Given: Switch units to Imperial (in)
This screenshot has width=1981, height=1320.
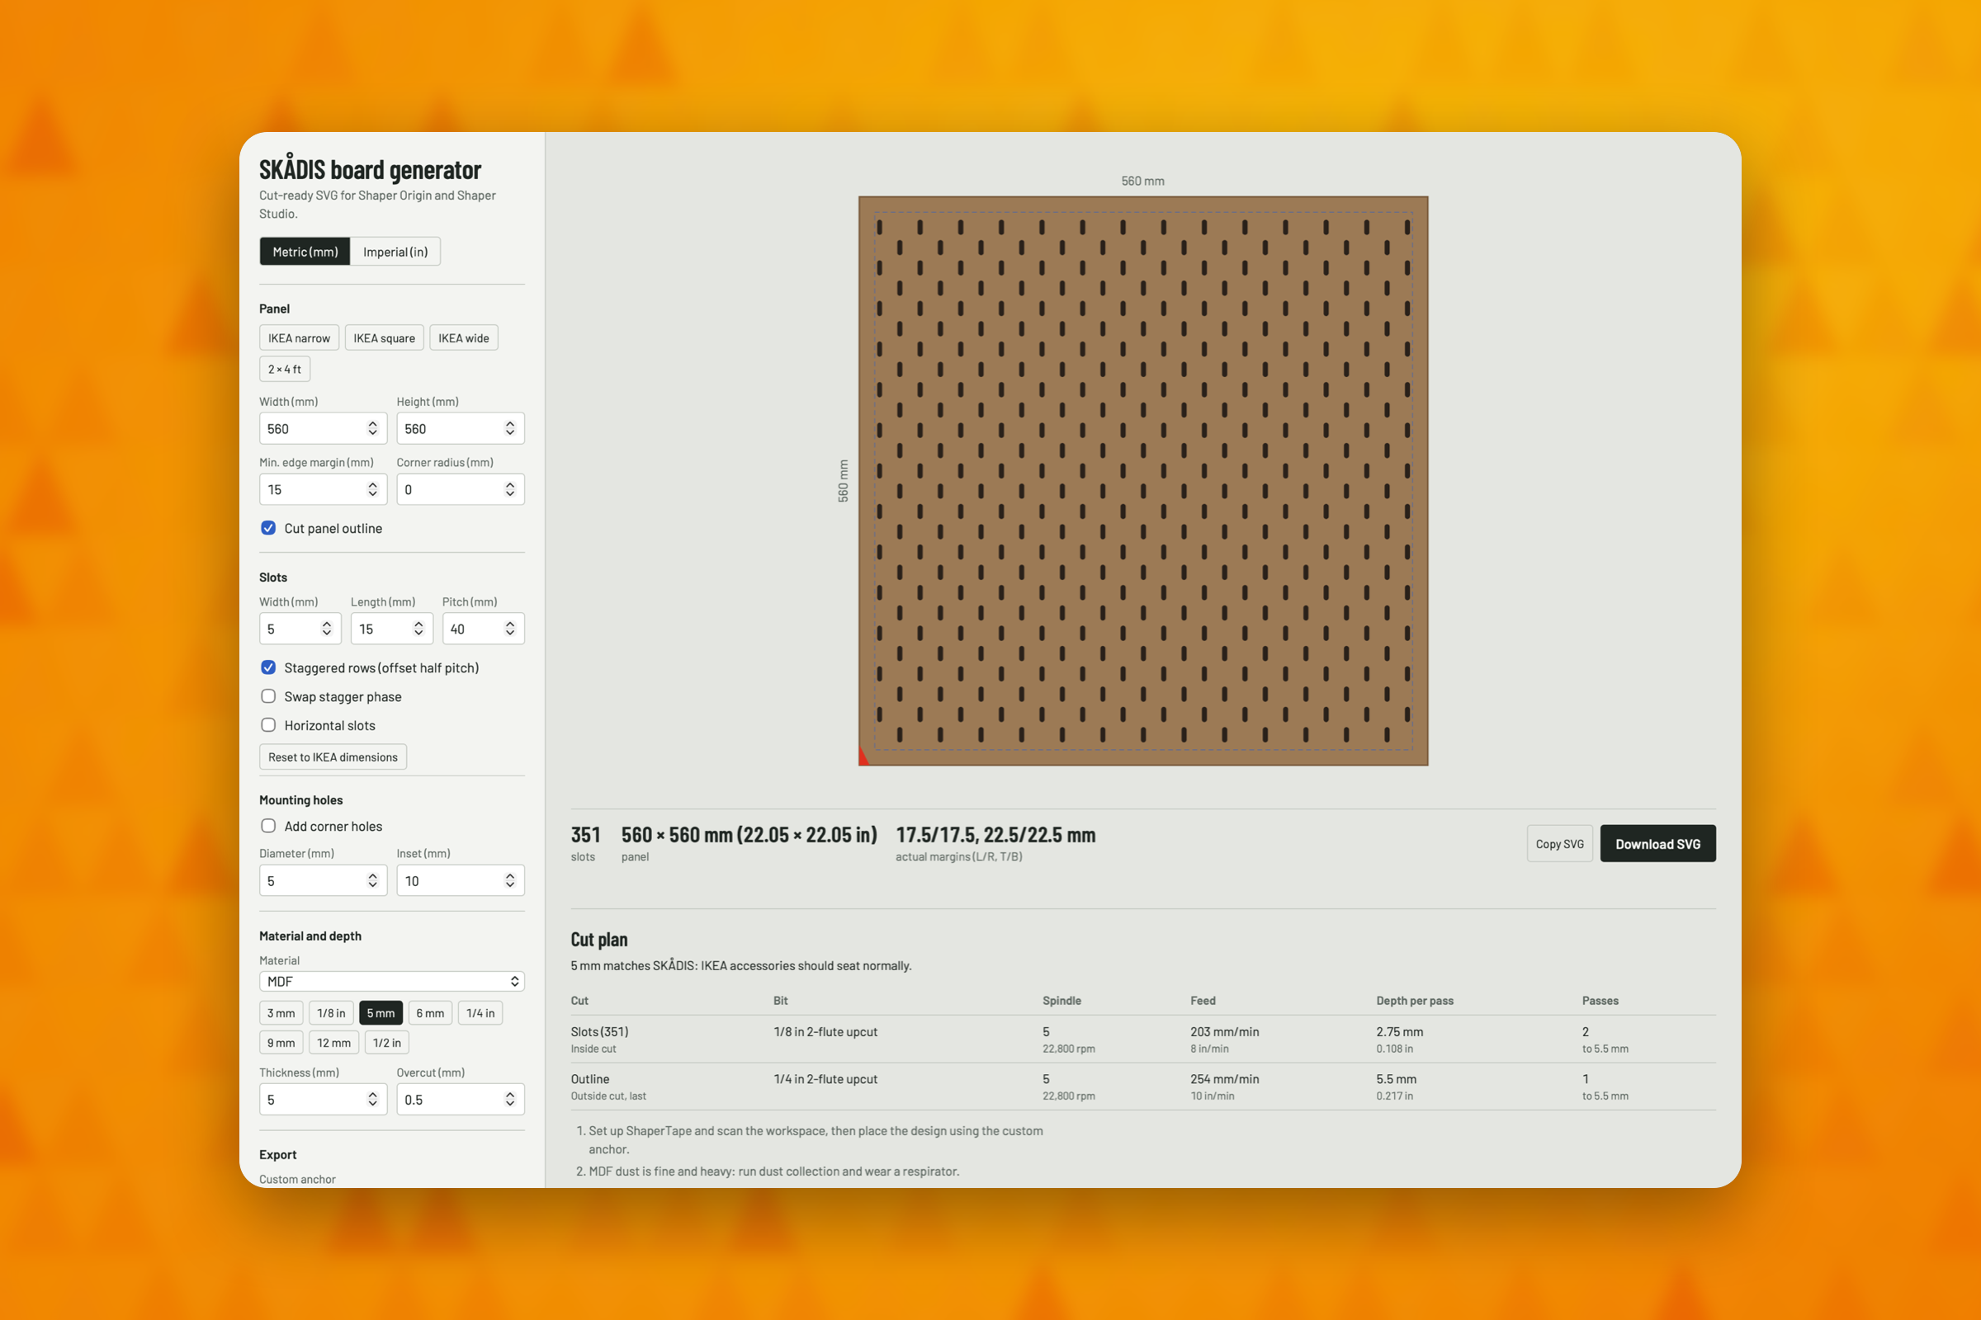Looking at the screenshot, I should 395,252.
